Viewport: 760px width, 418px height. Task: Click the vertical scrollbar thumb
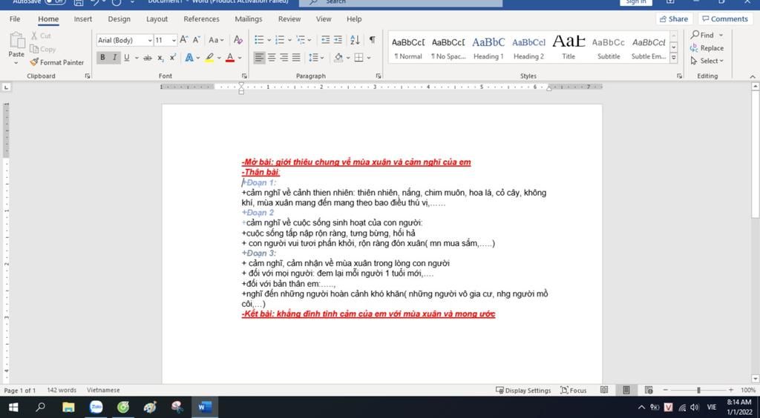click(755, 156)
